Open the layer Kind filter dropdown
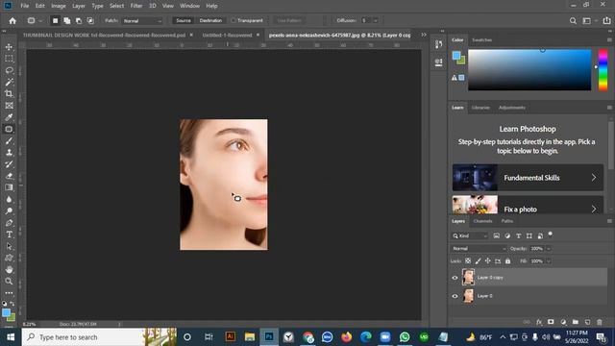Viewport: 615px width, 346px height. [x=470, y=235]
